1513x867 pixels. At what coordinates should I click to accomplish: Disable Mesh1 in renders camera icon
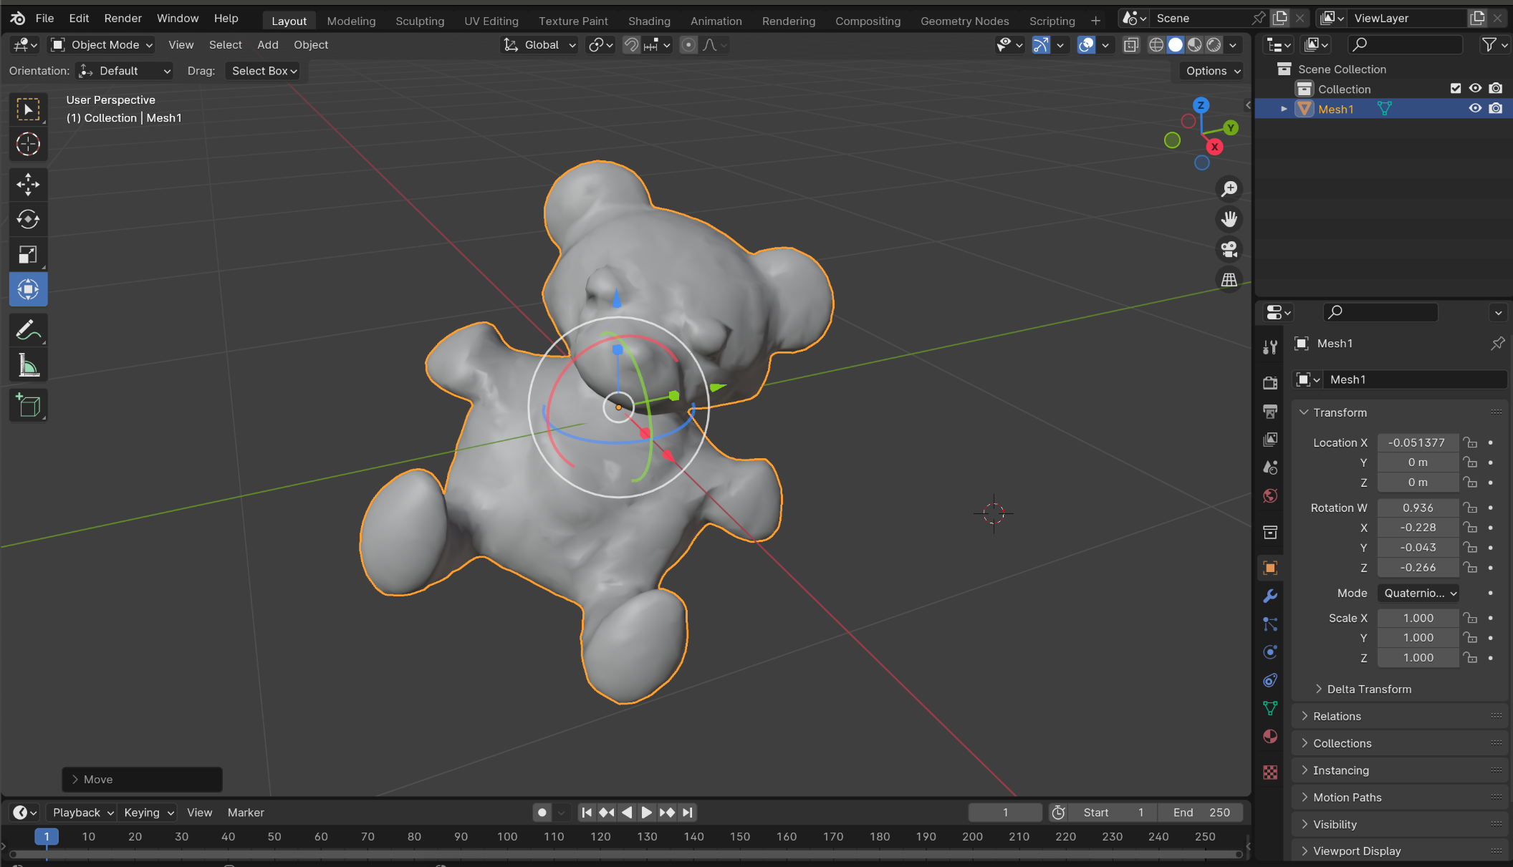coord(1496,108)
